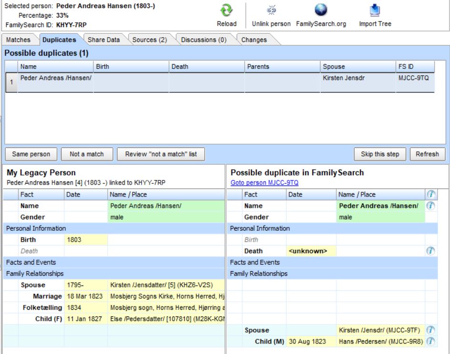The width and height of the screenshot is (450, 354).
Task: Click the FS ID column header
Action: (x=415, y=67)
